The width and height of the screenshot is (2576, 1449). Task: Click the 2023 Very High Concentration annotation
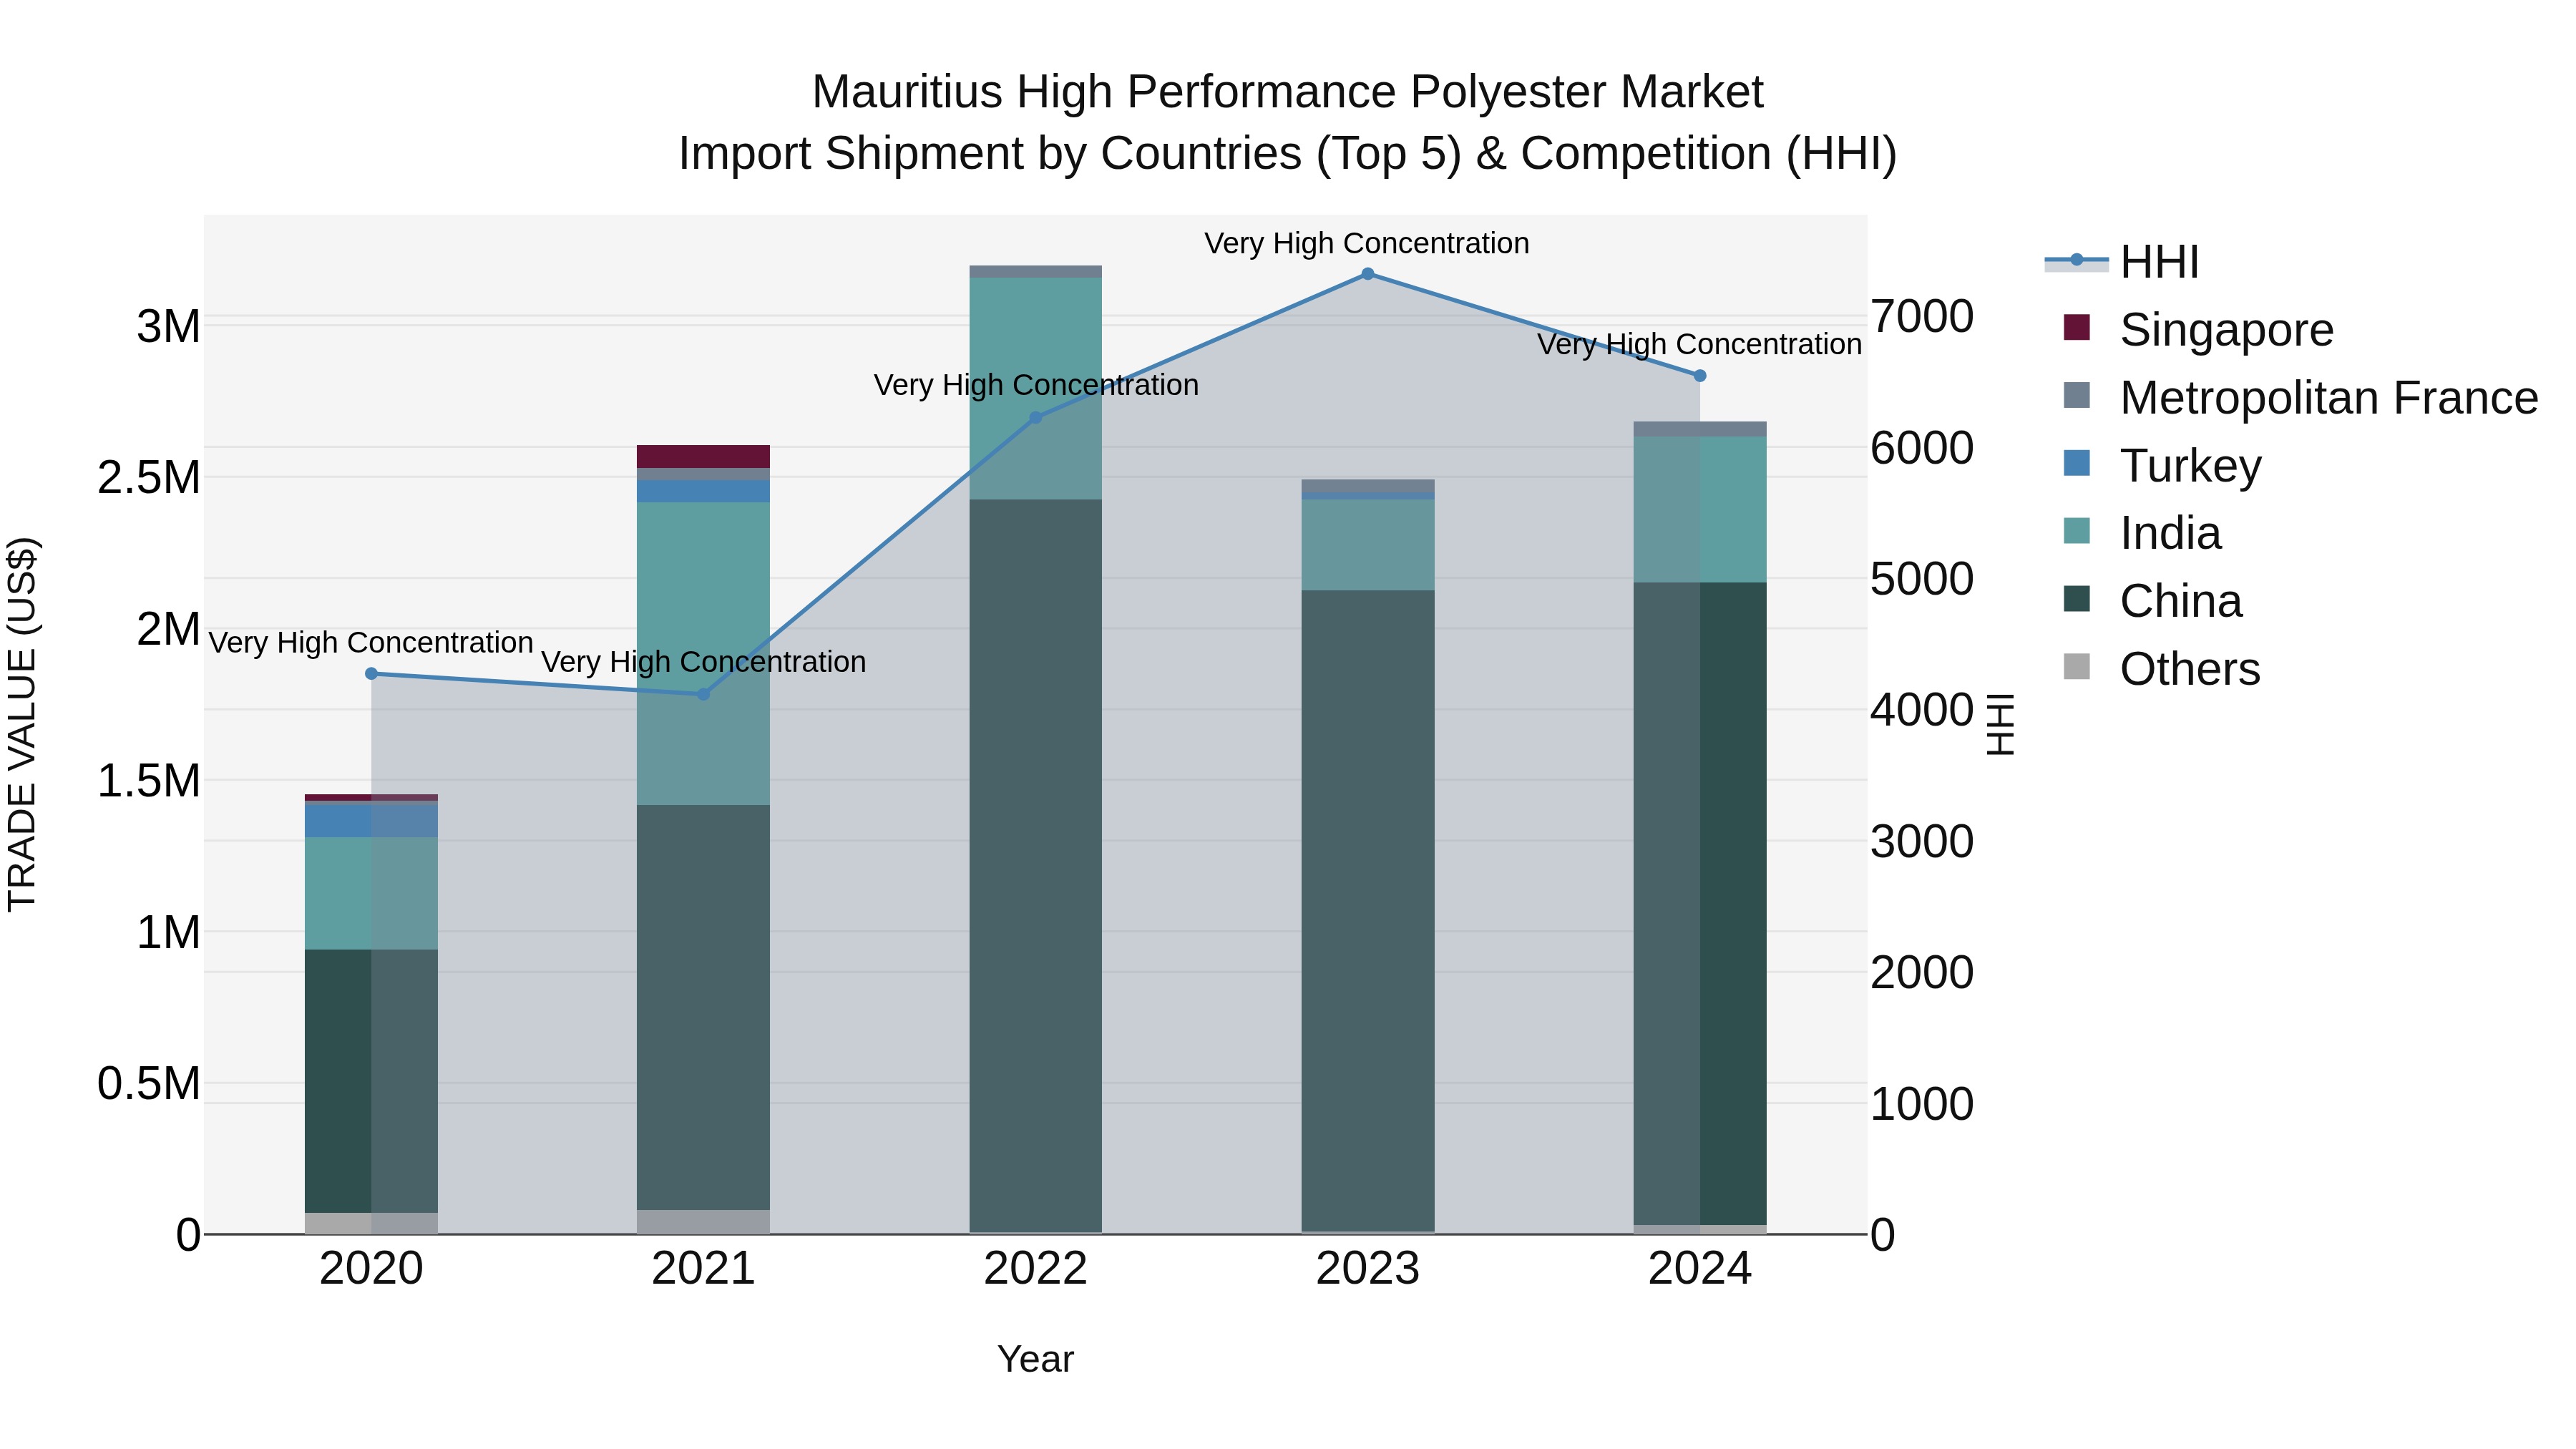point(1367,243)
